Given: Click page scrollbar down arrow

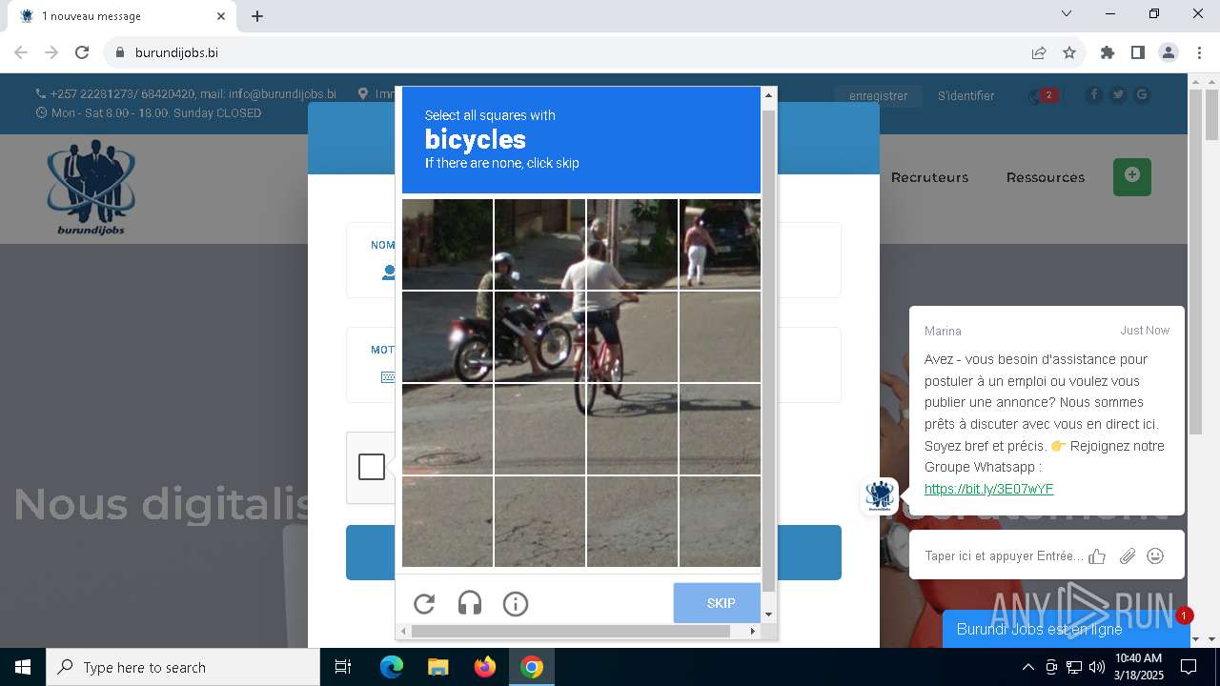Looking at the screenshot, I should click(x=1211, y=639).
